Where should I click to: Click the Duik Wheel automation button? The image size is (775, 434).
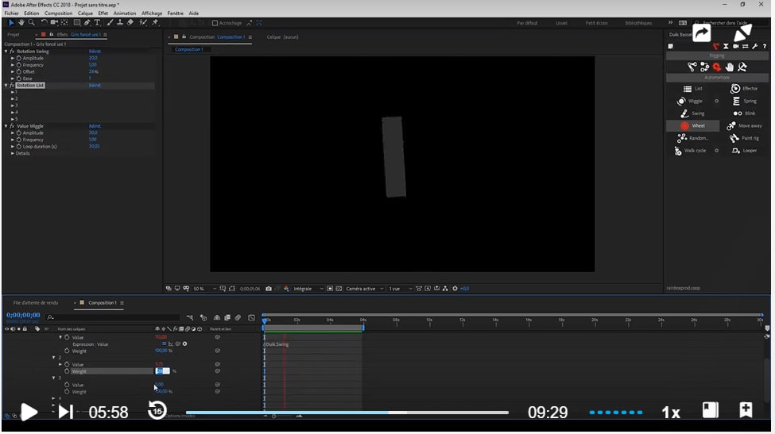click(x=692, y=125)
